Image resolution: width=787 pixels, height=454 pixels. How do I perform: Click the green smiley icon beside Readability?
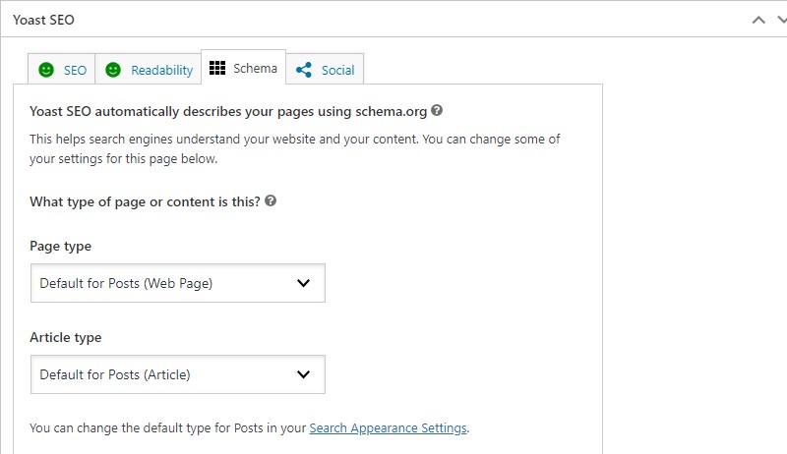(x=113, y=70)
